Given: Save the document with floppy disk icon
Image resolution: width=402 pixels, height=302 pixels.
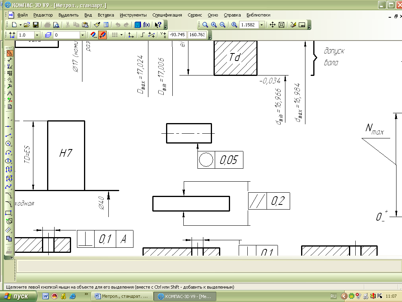Looking at the screenshot, I should coord(36,25).
